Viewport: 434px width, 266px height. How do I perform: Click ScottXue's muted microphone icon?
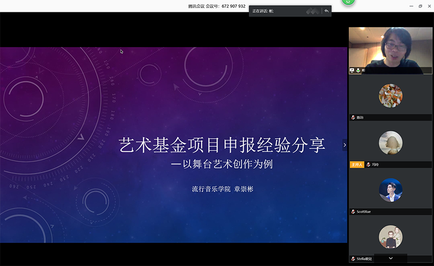[353, 212]
